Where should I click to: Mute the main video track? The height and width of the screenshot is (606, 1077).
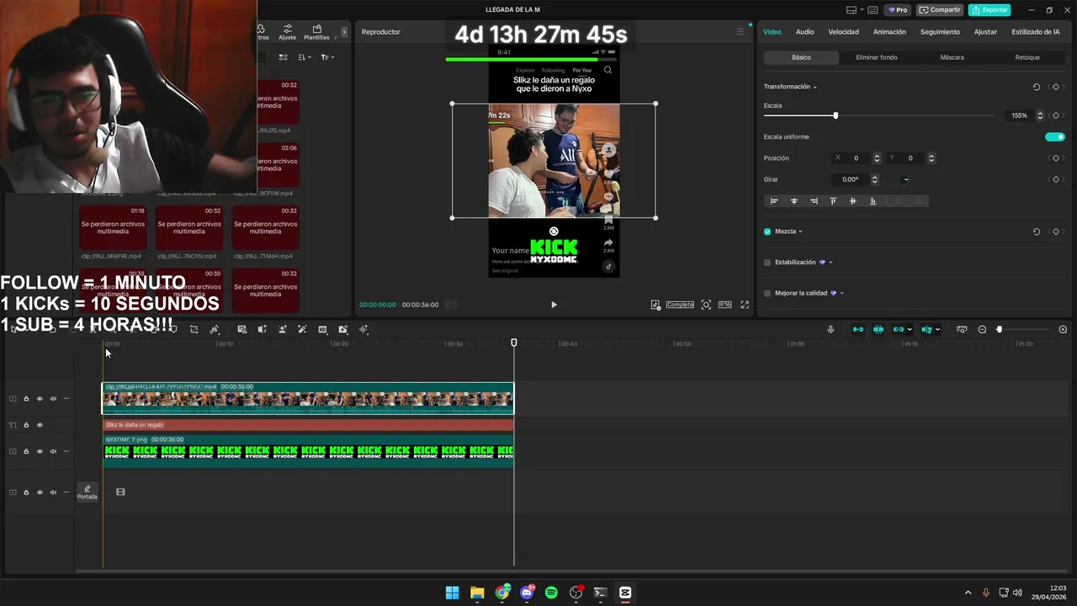pos(53,399)
